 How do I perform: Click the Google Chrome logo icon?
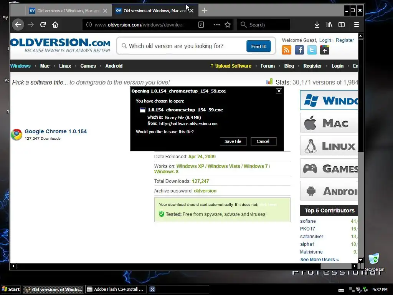pos(17,134)
